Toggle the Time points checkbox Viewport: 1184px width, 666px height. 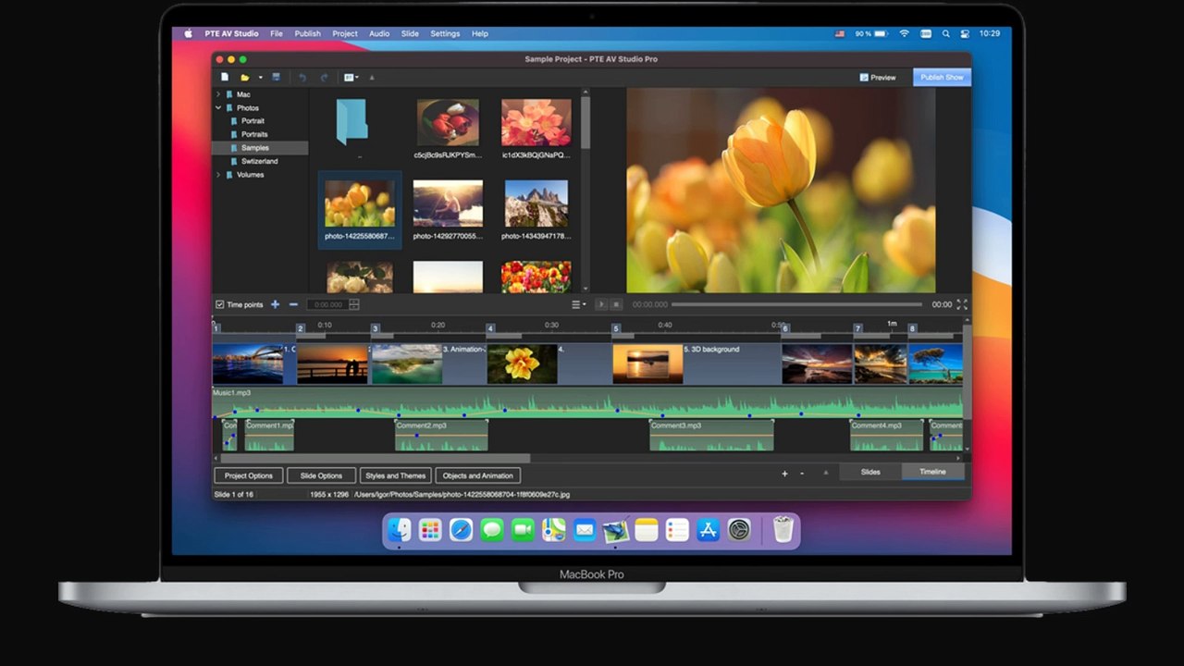pos(220,304)
